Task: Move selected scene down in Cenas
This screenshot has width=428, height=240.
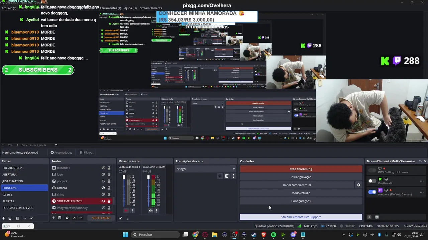Action: [31, 218]
